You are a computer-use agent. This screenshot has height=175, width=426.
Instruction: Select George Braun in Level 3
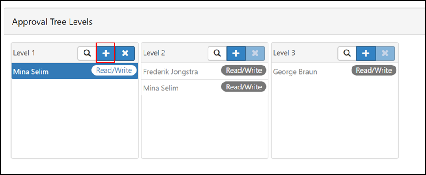[x=335, y=71]
